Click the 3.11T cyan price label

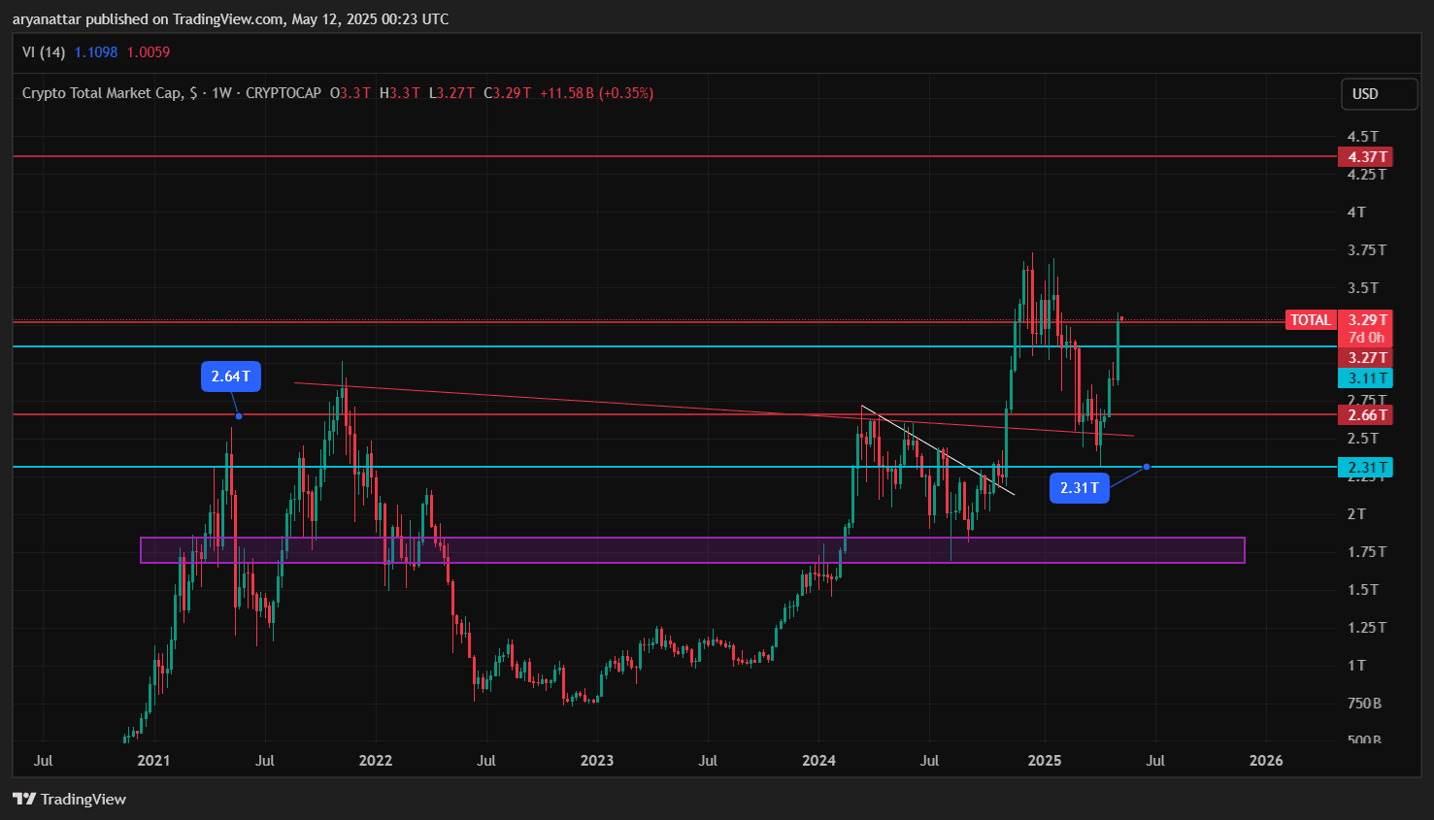1367,378
